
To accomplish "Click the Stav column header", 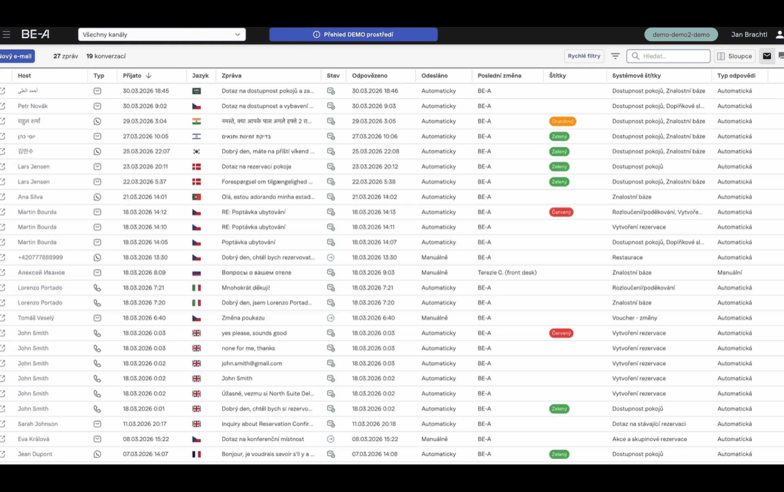I will (333, 76).
